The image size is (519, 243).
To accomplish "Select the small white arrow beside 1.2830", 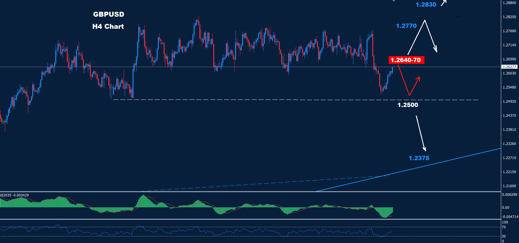I will pyautogui.click(x=443, y=3).
